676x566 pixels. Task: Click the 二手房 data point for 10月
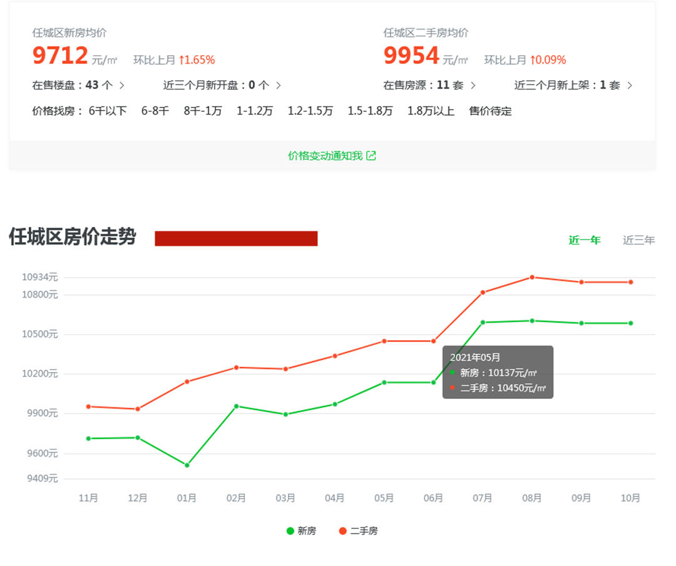click(631, 282)
